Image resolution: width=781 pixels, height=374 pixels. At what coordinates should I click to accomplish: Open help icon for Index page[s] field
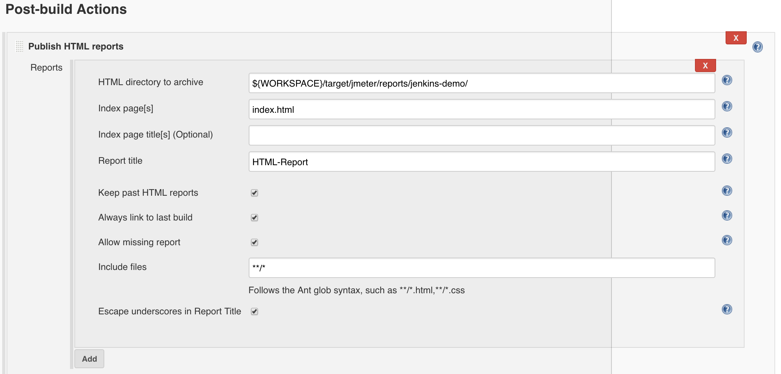(x=727, y=106)
